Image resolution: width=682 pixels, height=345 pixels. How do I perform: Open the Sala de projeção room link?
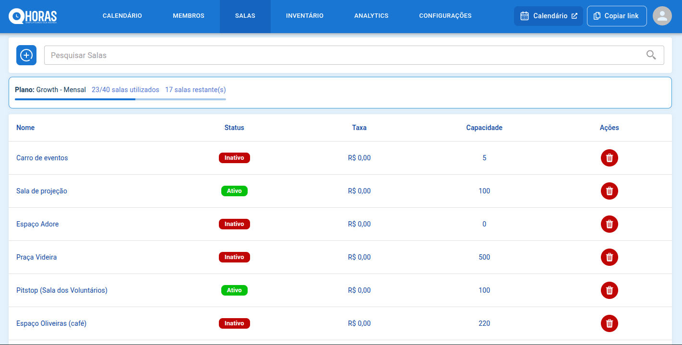point(42,191)
